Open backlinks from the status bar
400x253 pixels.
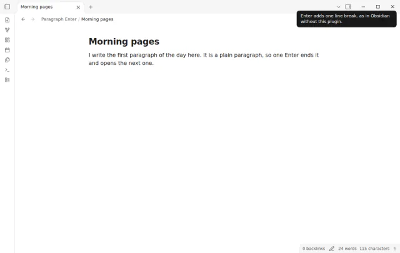(314, 249)
